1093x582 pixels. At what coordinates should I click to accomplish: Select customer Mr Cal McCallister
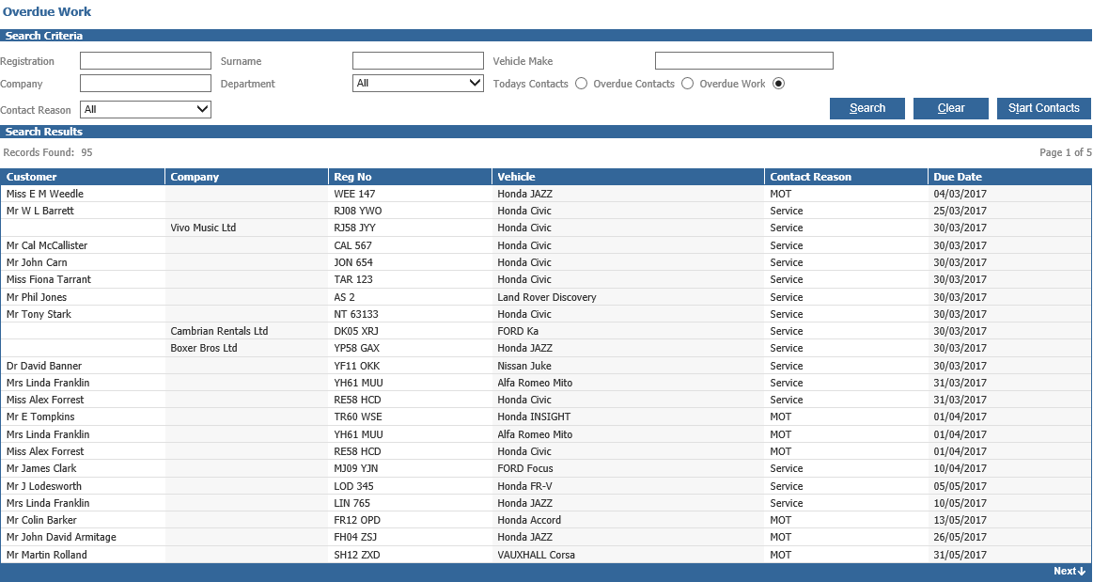(x=47, y=245)
